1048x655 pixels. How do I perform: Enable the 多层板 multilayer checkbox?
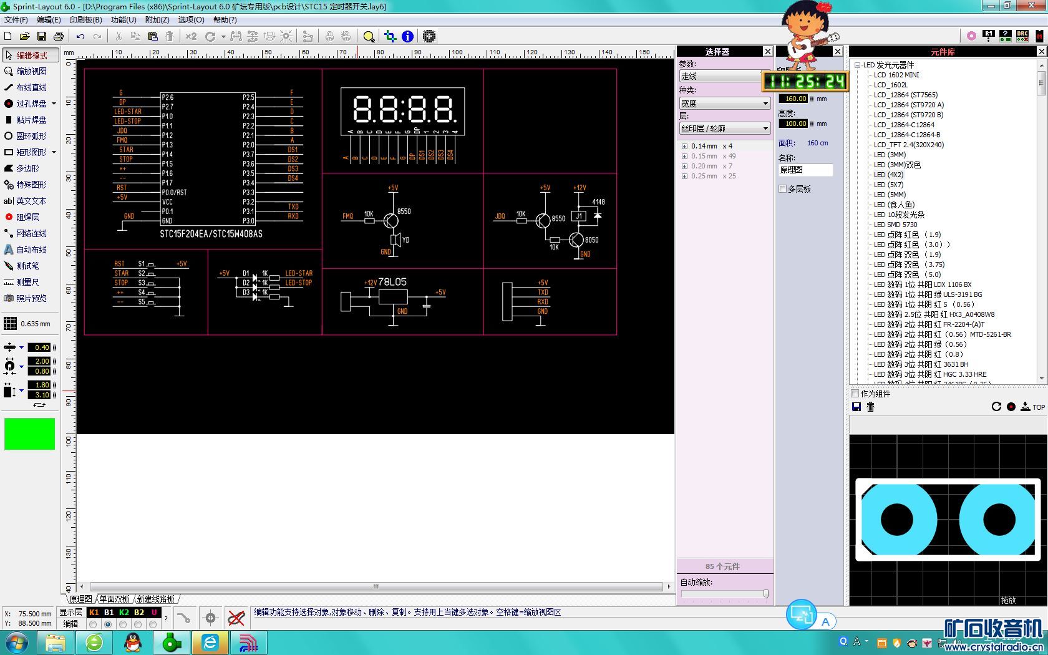point(783,189)
